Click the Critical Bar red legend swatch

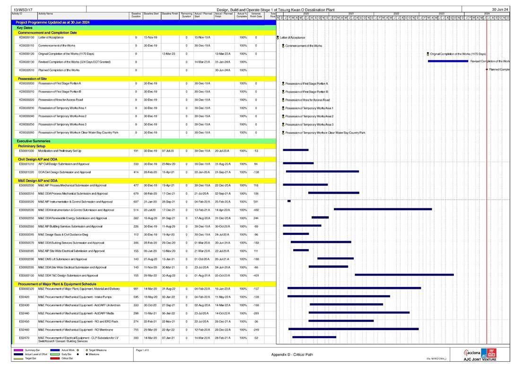[56, 358]
